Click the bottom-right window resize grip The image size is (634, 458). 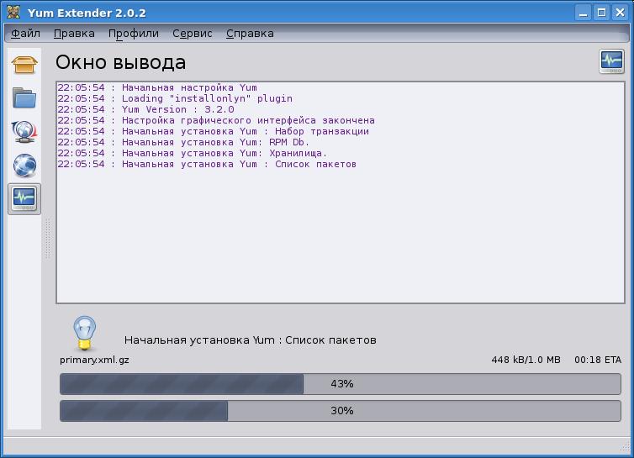tap(625, 447)
